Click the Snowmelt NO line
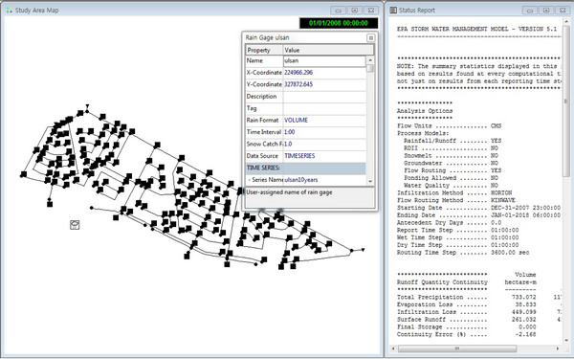 coord(451,155)
